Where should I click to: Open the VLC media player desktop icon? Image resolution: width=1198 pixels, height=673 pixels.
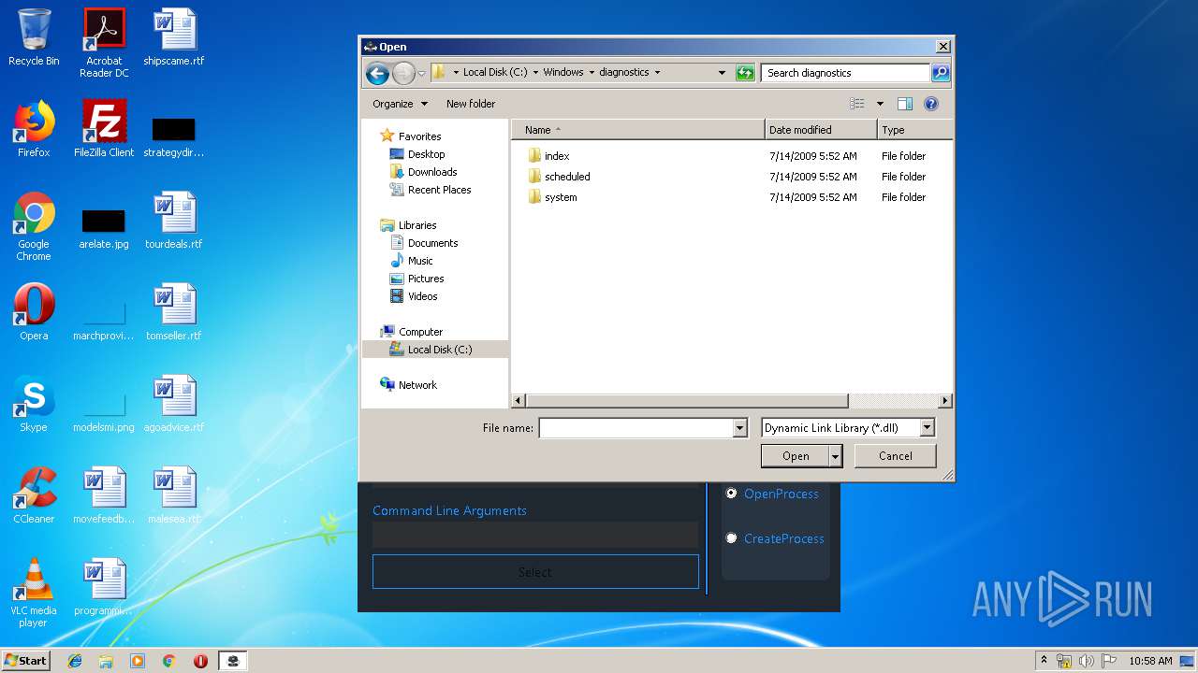coord(34,593)
